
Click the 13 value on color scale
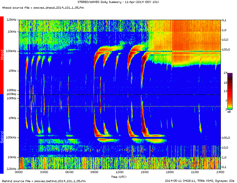tap(225, 91)
